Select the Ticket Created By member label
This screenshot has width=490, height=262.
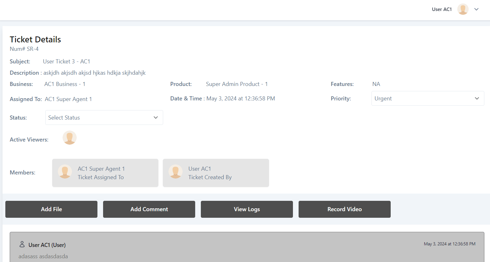[210, 177]
